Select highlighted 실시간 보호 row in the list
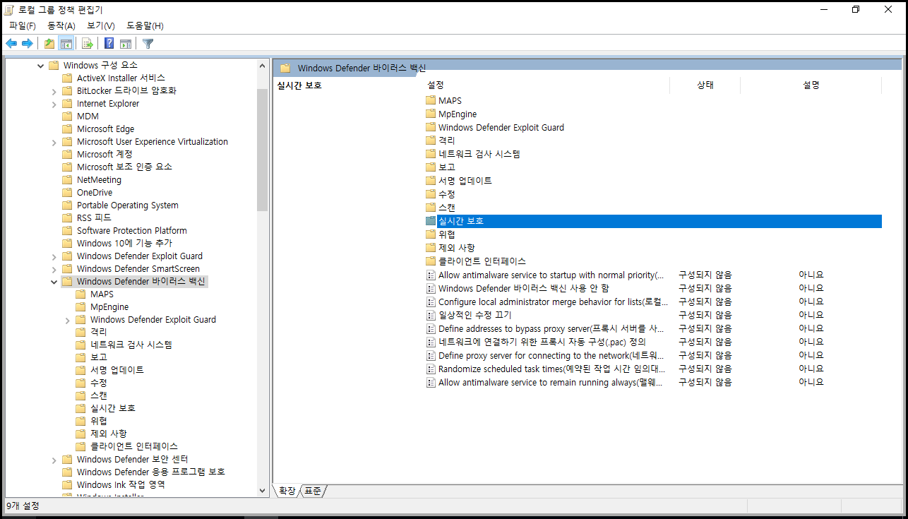This screenshot has width=908, height=519. pyautogui.click(x=653, y=221)
